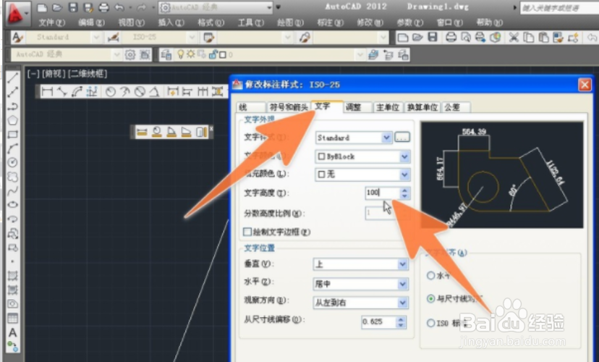Click the Measure Distance icon in floating toolbar
This screenshot has height=362, width=599.
tap(142, 132)
